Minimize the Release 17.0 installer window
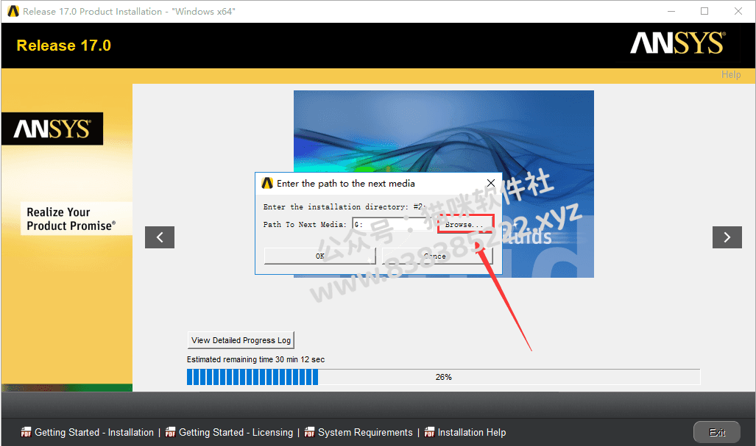Screen dimensions: 756x446 (x=671, y=11)
